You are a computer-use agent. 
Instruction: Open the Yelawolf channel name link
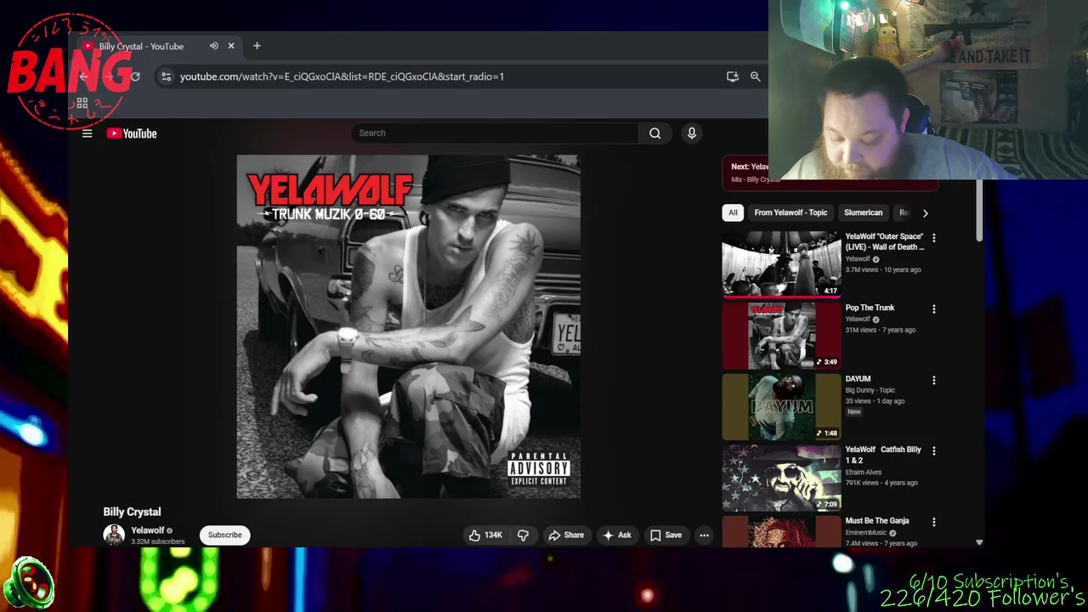147,530
